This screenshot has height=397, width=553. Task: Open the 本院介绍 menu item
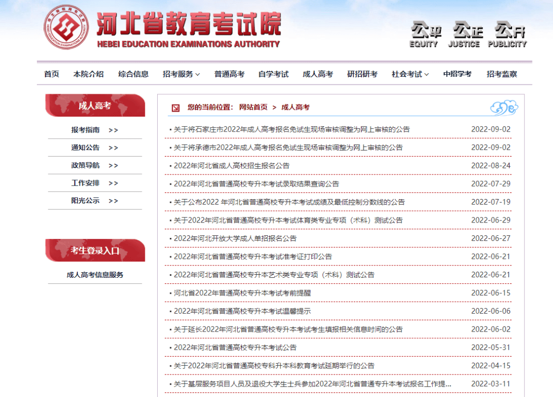(x=89, y=74)
